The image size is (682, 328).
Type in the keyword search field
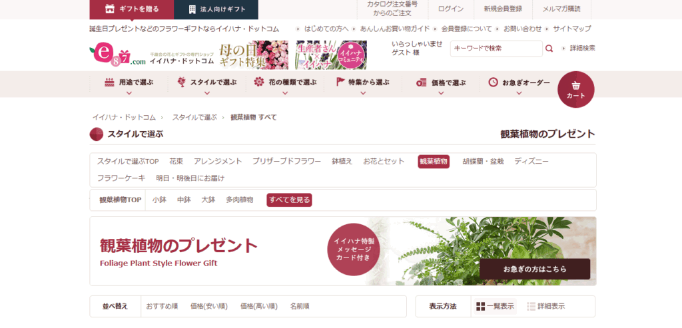(x=496, y=49)
